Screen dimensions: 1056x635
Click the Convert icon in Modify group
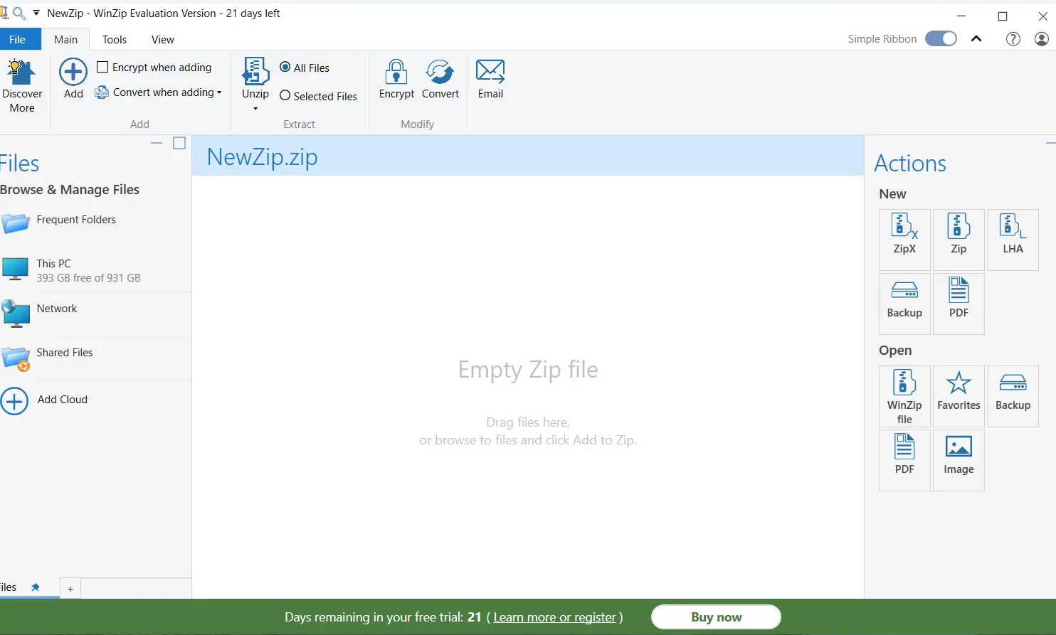(440, 72)
